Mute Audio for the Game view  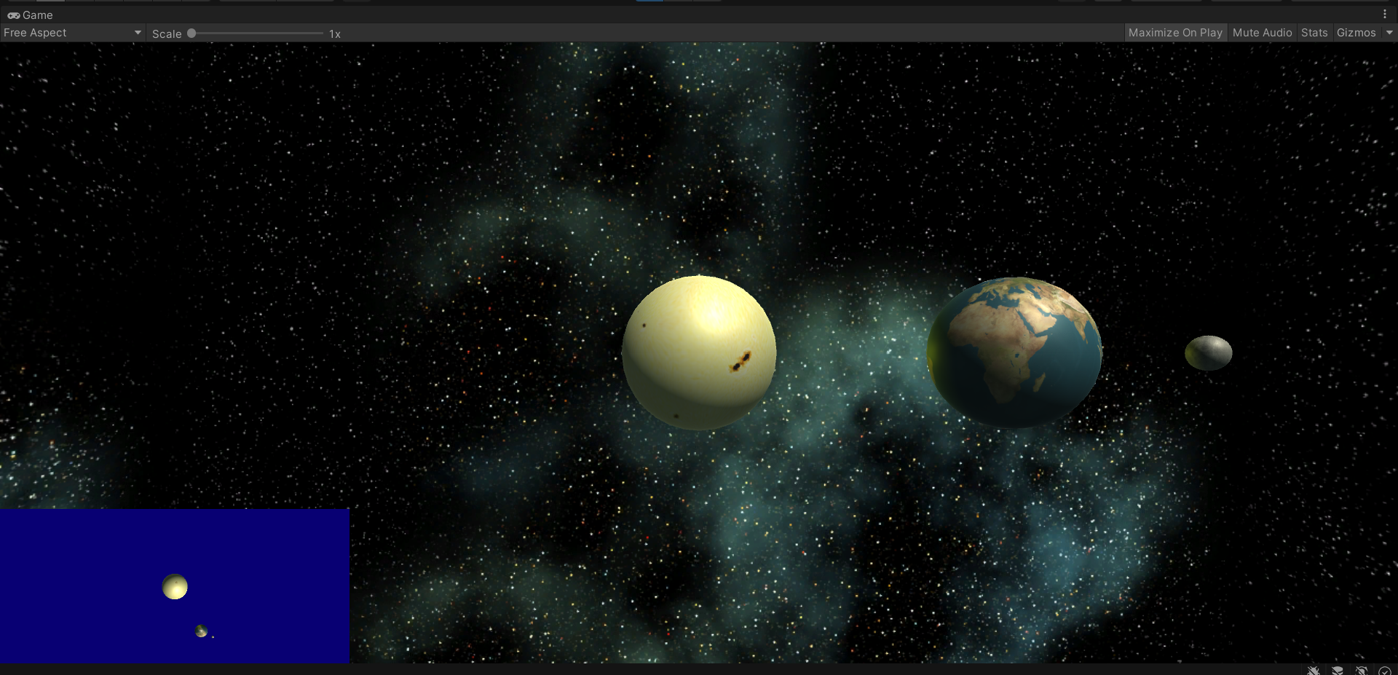click(x=1262, y=32)
